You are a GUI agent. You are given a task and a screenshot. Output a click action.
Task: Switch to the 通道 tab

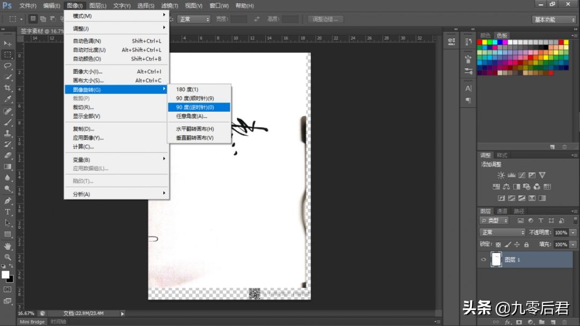(x=502, y=211)
